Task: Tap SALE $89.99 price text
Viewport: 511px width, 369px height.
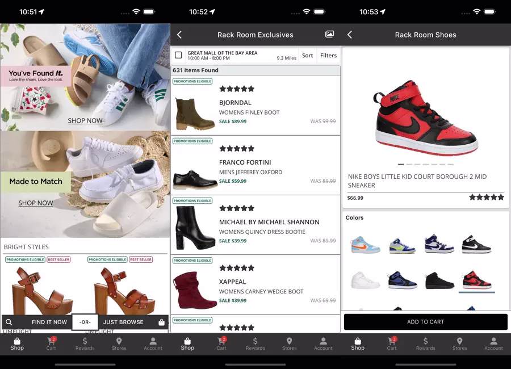Action: (x=233, y=121)
